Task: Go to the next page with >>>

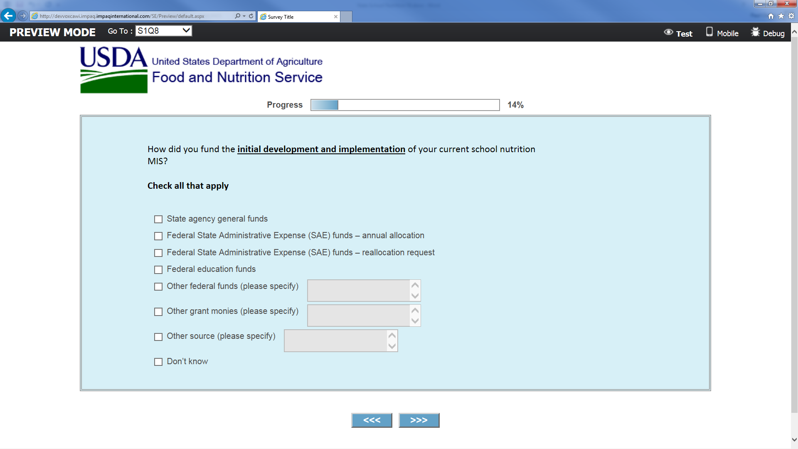Action: point(419,420)
